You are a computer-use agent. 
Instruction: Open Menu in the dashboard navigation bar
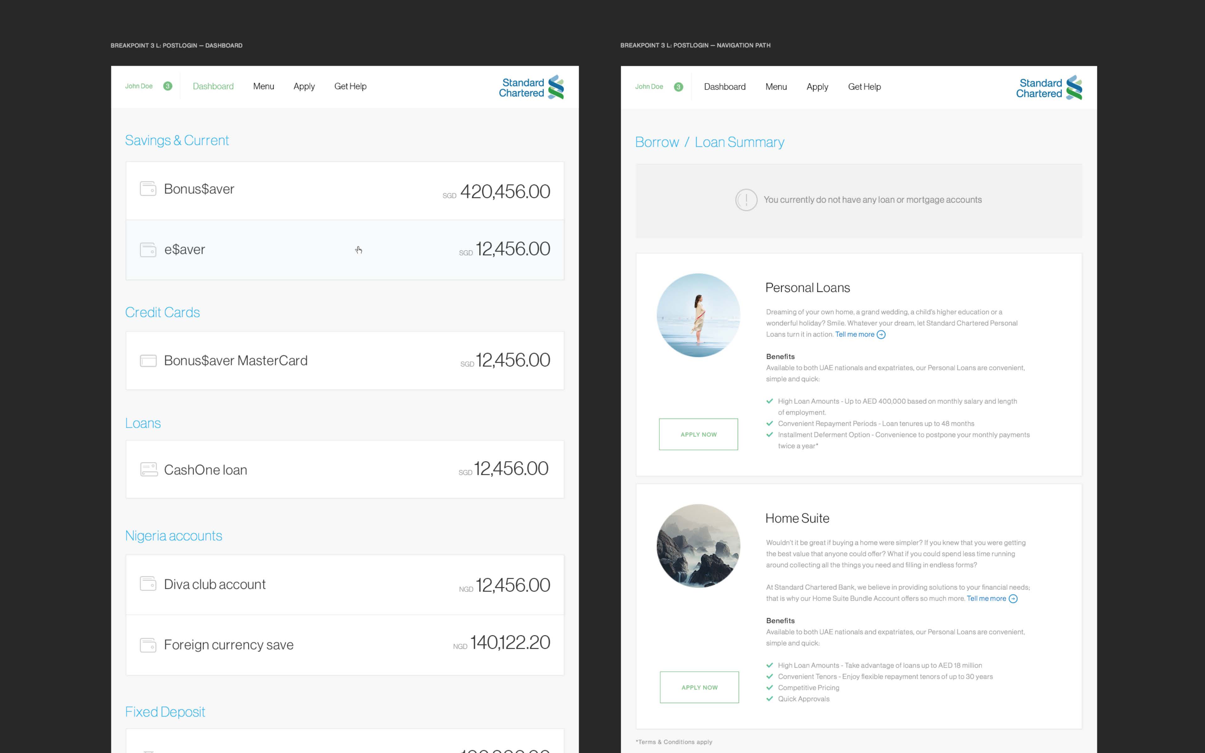pyautogui.click(x=263, y=86)
